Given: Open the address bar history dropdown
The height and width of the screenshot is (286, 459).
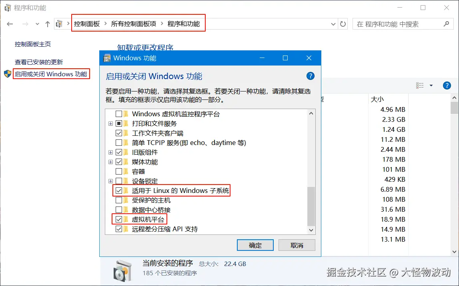Looking at the screenshot, I should 333,24.
